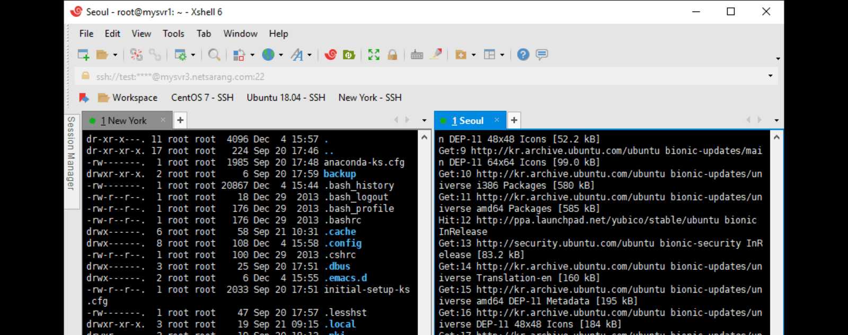This screenshot has height=335, width=848.
Task: Add a new tab beside New York
Action: pyautogui.click(x=180, y=120)
